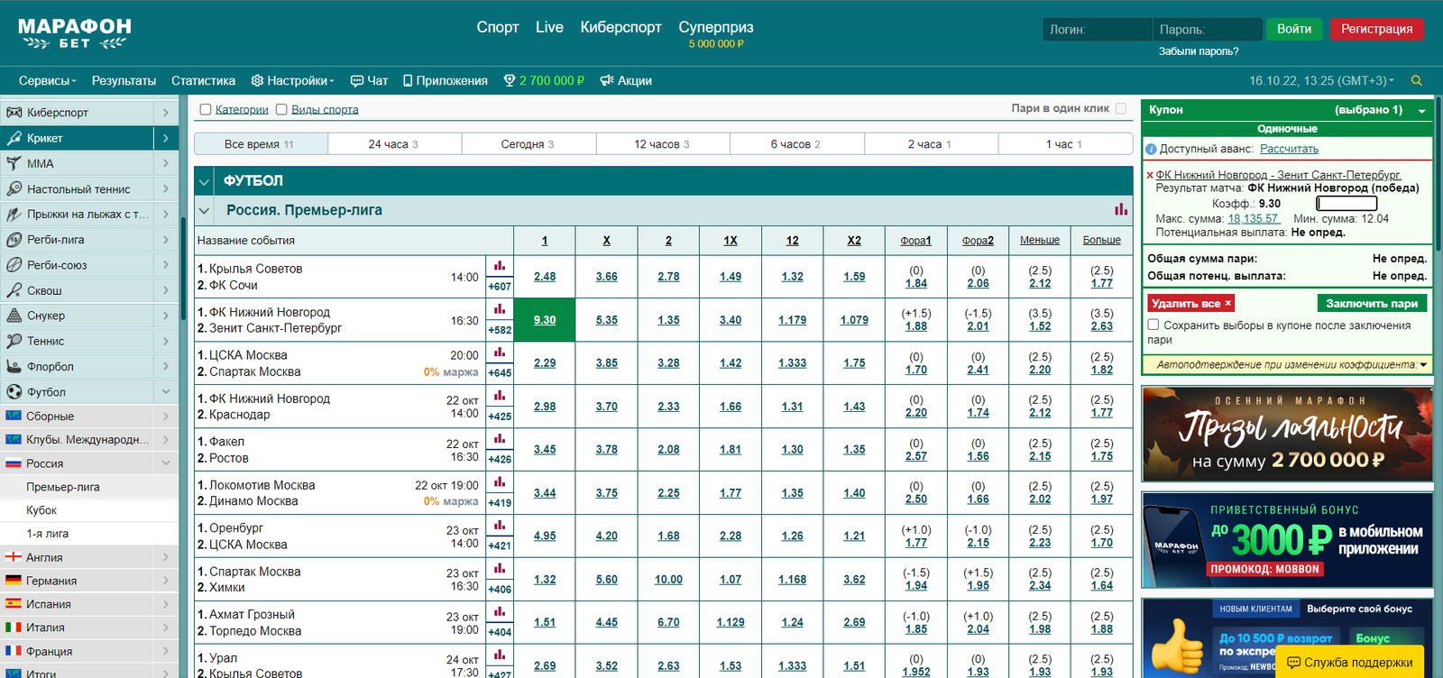The height and width of the screenshot is (678, 1443).
Task: Select the Сегодня time filter tab
Action: (528, 144)
